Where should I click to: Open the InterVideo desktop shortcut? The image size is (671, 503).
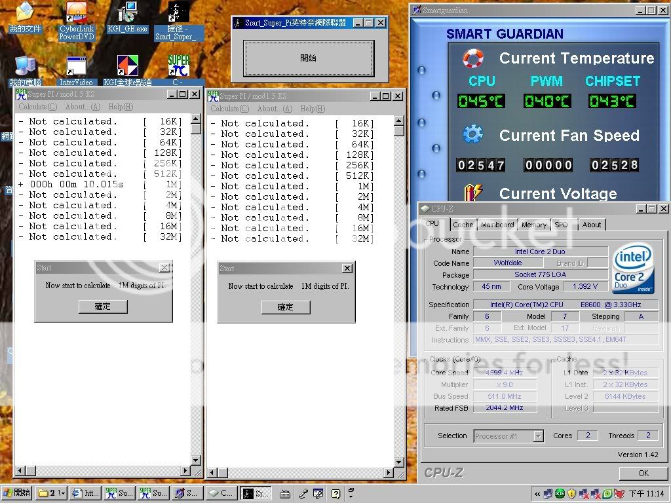coord(76,68)
